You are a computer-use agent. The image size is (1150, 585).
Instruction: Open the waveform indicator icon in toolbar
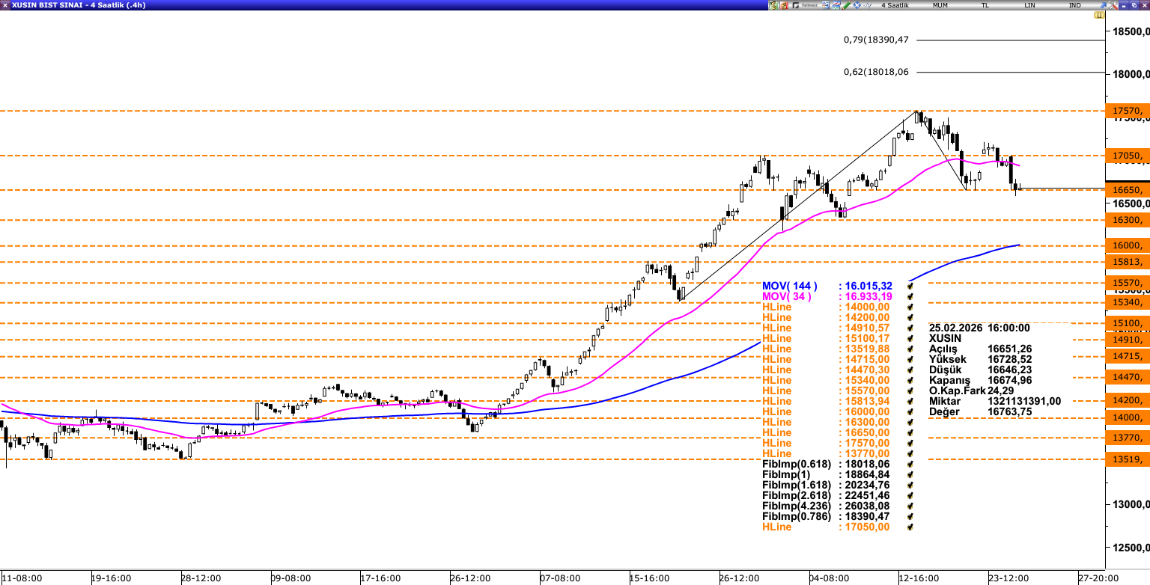click(867, 5)
